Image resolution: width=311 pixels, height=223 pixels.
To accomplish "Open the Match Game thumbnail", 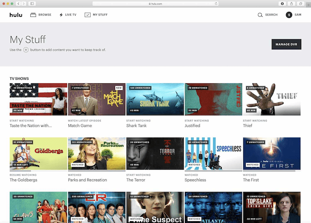I will point(97,99).
